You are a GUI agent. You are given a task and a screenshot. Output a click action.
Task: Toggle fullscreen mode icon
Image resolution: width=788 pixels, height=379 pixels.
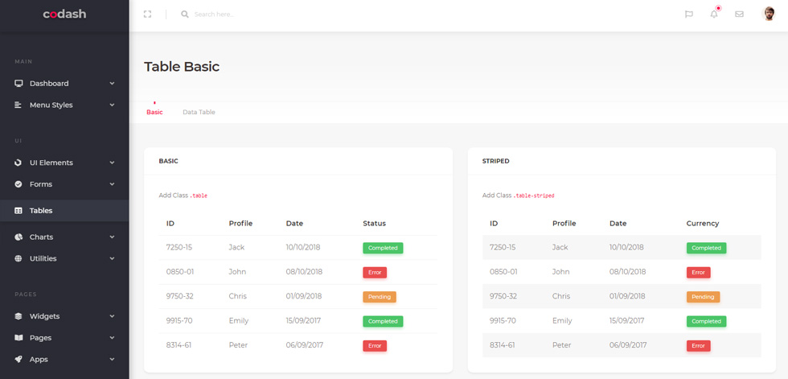[147, 14]
